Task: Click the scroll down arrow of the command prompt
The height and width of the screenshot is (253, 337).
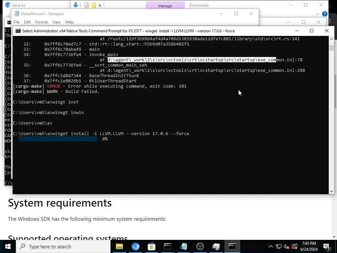Action: pos(331,191)
